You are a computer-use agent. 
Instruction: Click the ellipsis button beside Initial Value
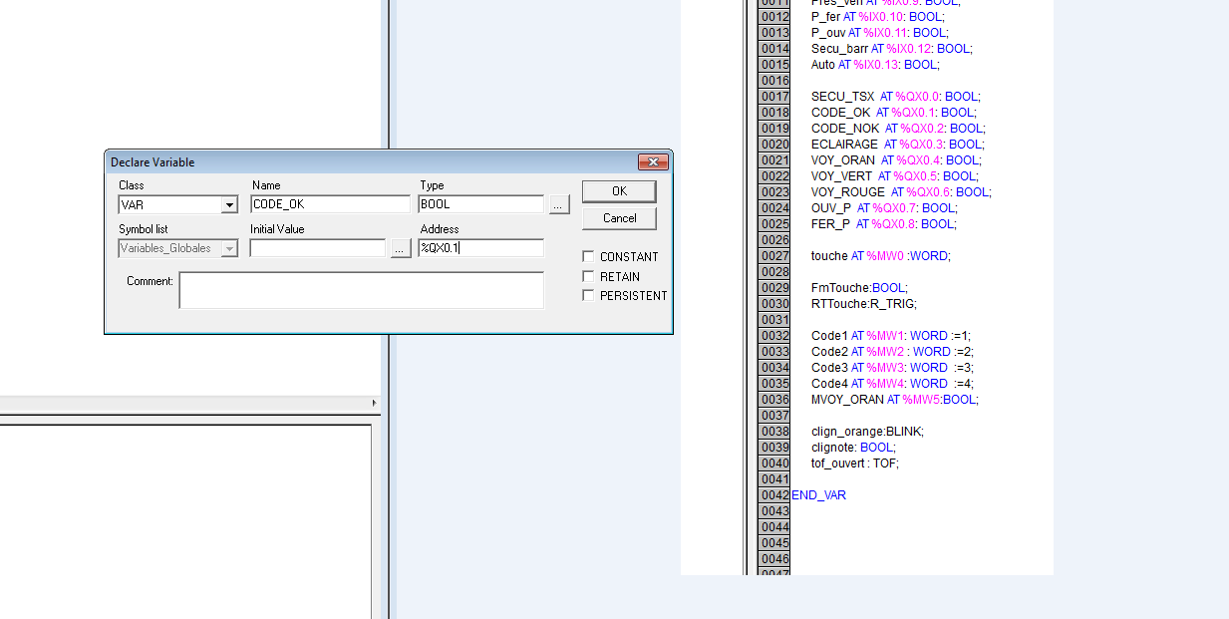pyautogui.click(x=401, y=248)
